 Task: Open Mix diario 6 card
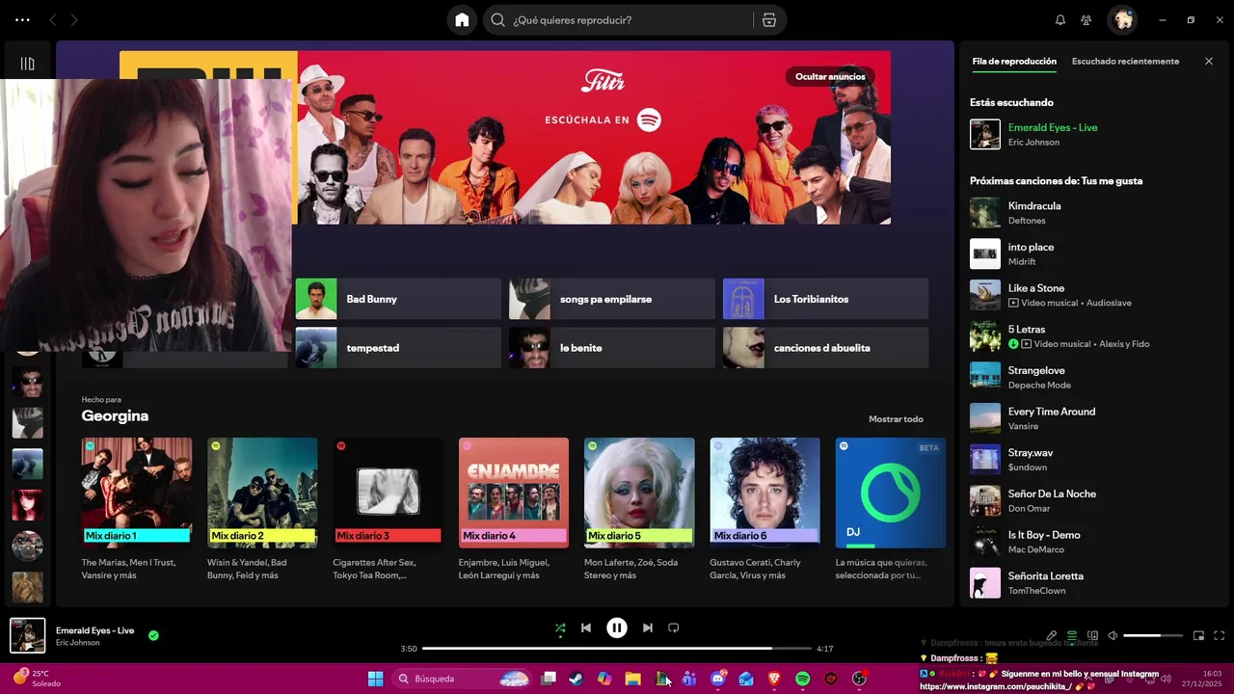[765, 509]
